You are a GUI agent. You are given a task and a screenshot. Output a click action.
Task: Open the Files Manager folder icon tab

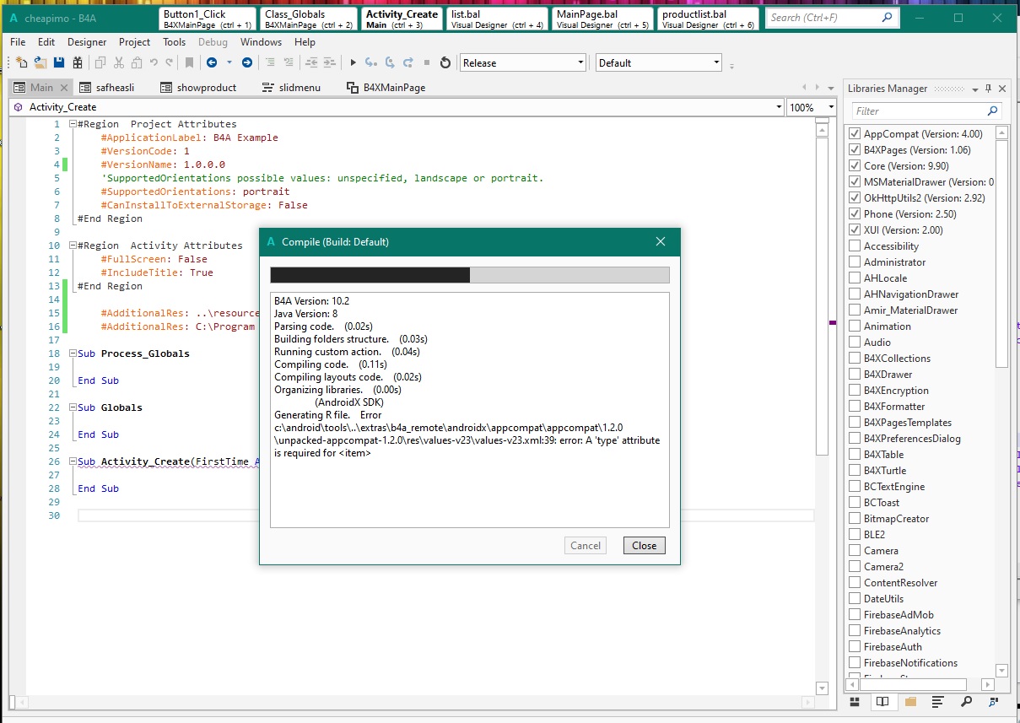[x=910, y=701]
